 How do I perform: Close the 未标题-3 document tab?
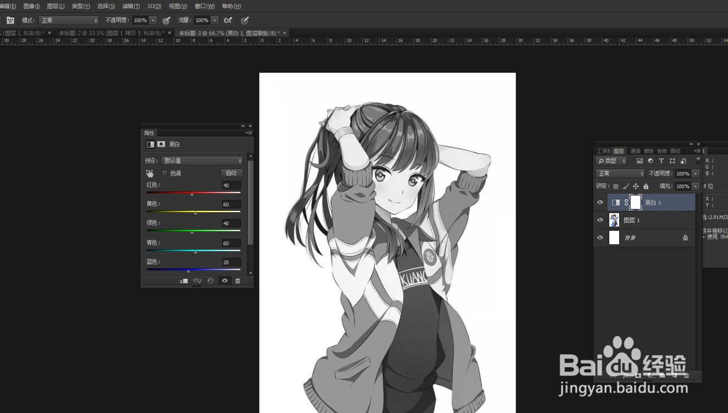click(x=285, y=33)
